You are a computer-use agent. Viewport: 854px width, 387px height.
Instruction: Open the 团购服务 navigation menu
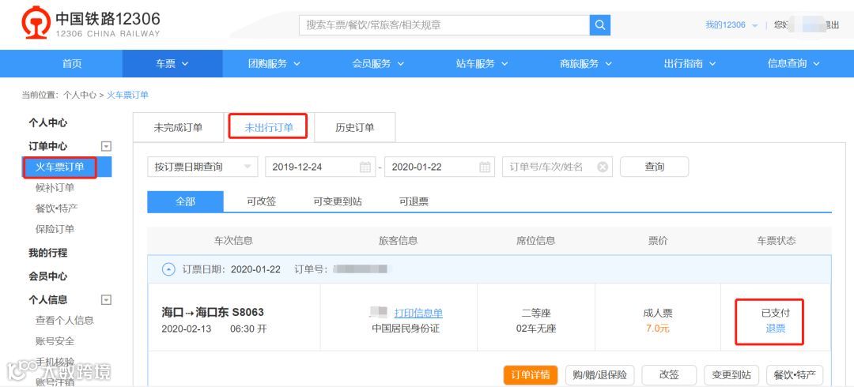(x=274, y=64)
